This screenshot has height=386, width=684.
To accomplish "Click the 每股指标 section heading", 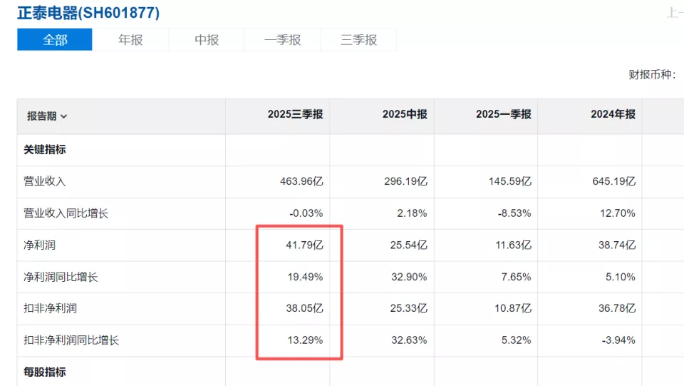I will pos(45,372).
